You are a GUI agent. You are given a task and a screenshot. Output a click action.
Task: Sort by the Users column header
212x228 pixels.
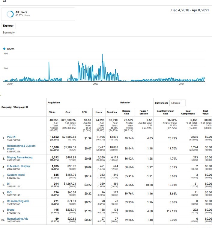(98, 112)
